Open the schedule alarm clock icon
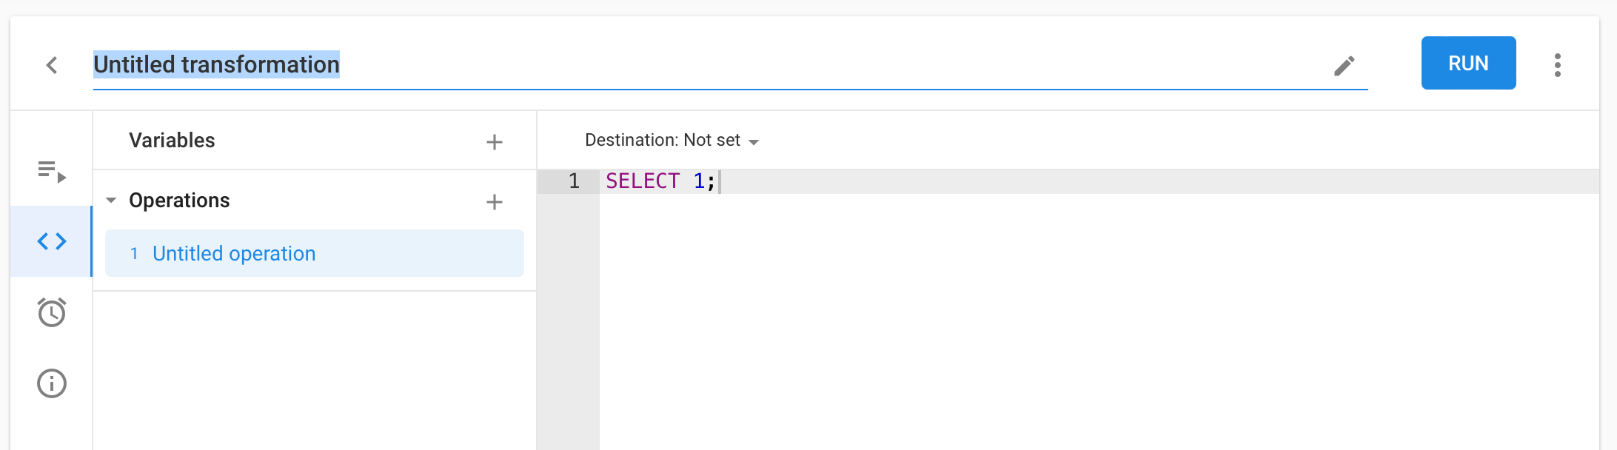Screen dimensions: 1617x450 point(52,312)
